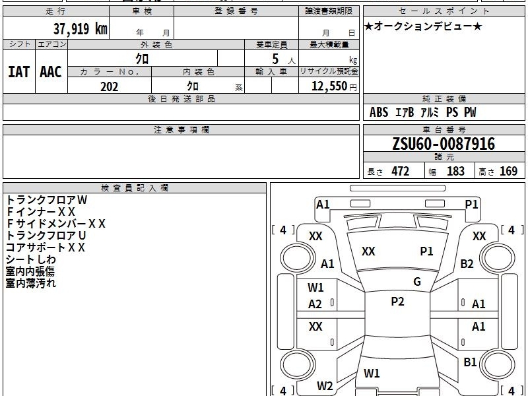Screen dimensions: 528x396
Task: Select the アルミ equipment entry
Action: pos(430,112)
